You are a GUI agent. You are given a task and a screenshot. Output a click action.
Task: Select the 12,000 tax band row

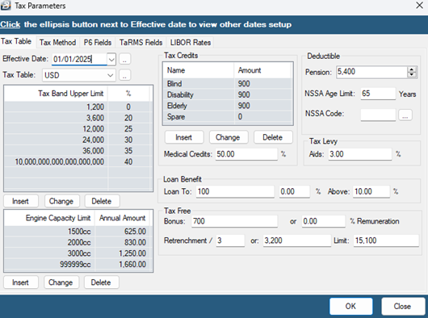tap(78, 128)
